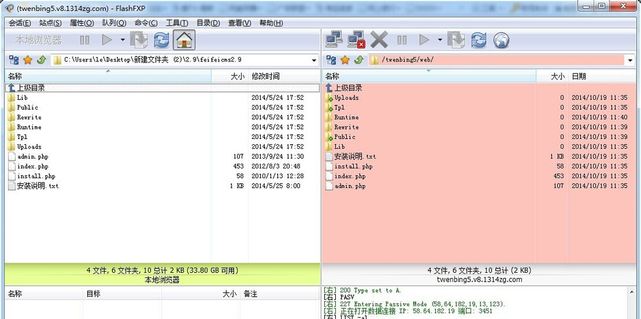Image resolution: width=641 pixels, height=319 pixels.
Task: Open the 工具(T) menu
Action: [177, 23]
